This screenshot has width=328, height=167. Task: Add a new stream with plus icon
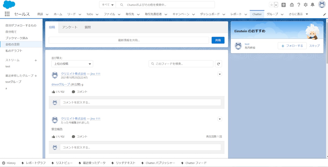36,60
